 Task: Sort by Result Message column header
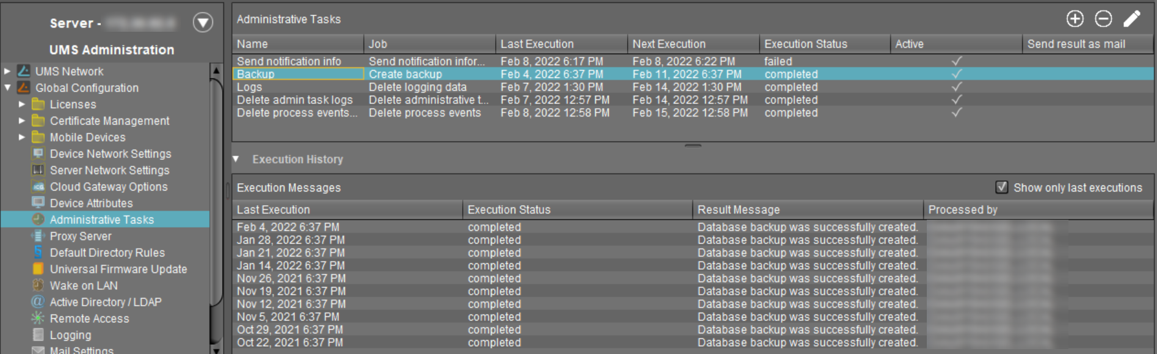click(x=738, y=210)
